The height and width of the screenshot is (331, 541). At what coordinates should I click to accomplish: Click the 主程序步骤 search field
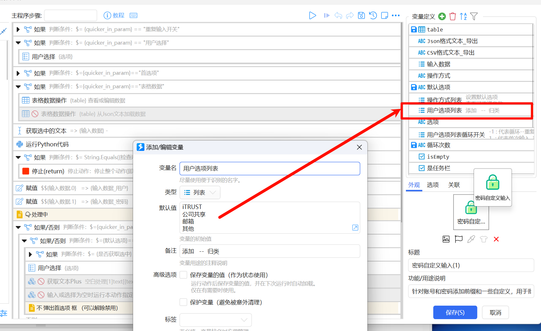(x=70, y=15)
